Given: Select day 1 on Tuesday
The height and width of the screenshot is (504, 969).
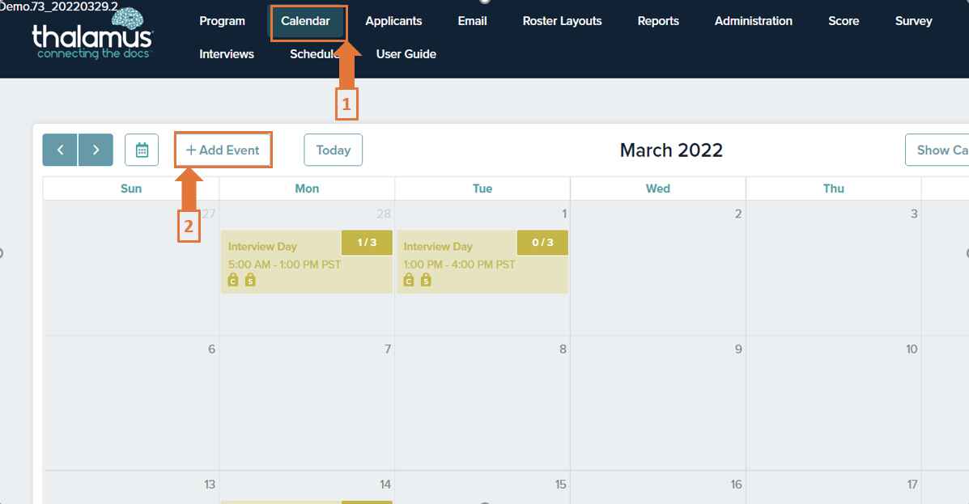Looking at the screenshot, I should (564, 214).
